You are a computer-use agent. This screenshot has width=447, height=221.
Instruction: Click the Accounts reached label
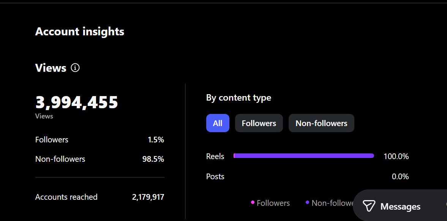[x=66, y=197]
